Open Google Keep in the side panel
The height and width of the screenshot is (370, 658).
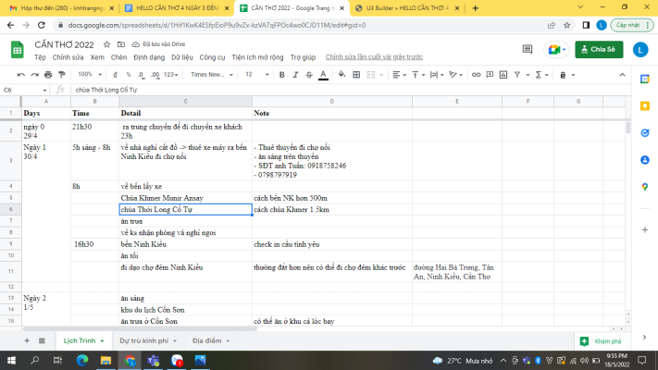[x=643, y=104]
